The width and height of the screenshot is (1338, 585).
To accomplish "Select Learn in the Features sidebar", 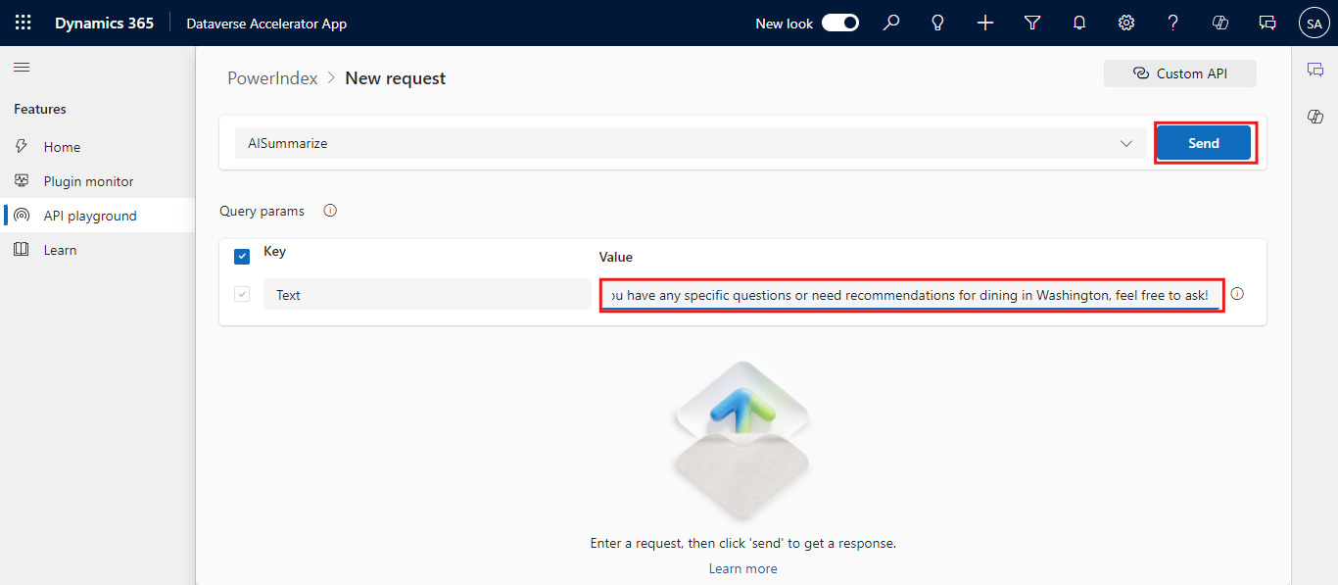I will [60, 250].
